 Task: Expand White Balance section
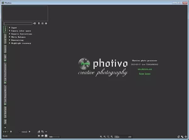17,37
